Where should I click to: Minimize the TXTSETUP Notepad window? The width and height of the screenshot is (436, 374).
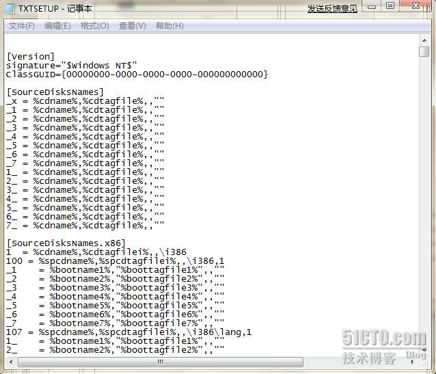click(372, 6)
